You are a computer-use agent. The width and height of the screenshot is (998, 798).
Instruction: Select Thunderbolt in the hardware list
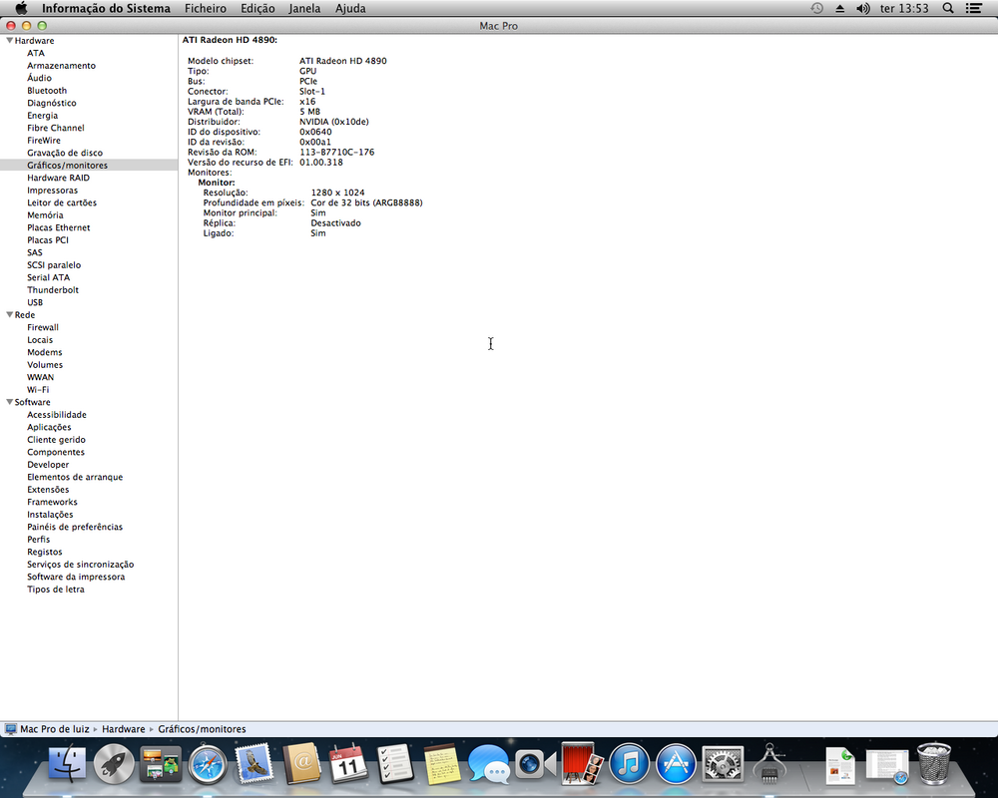53,290
